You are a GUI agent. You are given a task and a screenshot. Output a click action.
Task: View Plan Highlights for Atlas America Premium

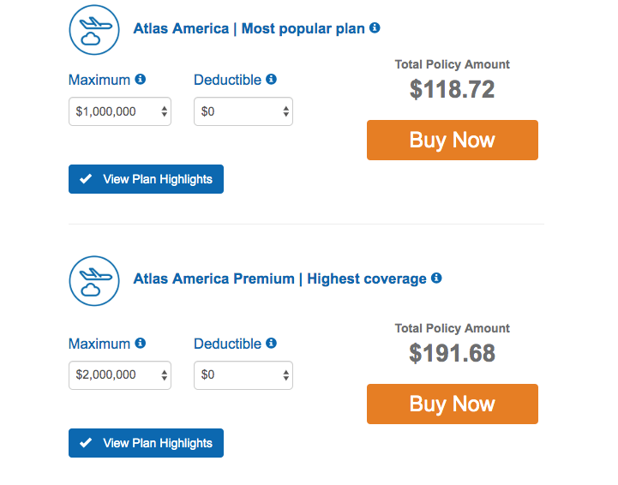point(146,443)
